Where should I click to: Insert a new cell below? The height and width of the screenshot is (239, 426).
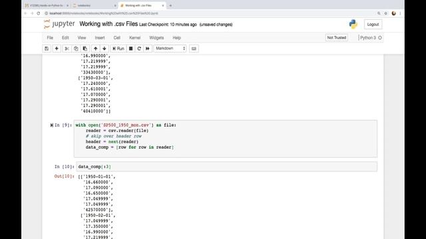point(57,48)
